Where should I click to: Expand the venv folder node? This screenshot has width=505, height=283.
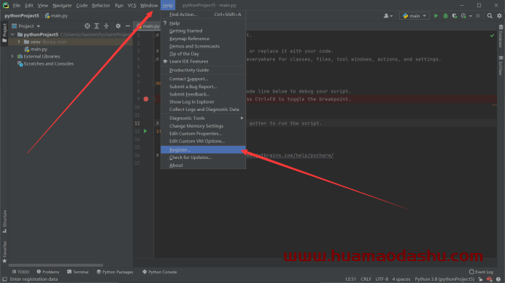tap(19, 42)
